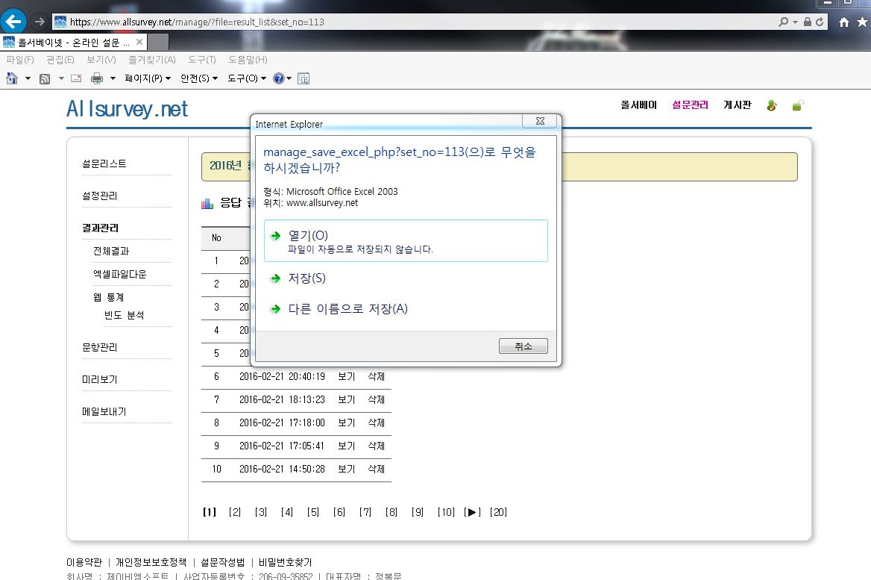
Task: Click the green padlock logout icon
Action: coord(797,106)
